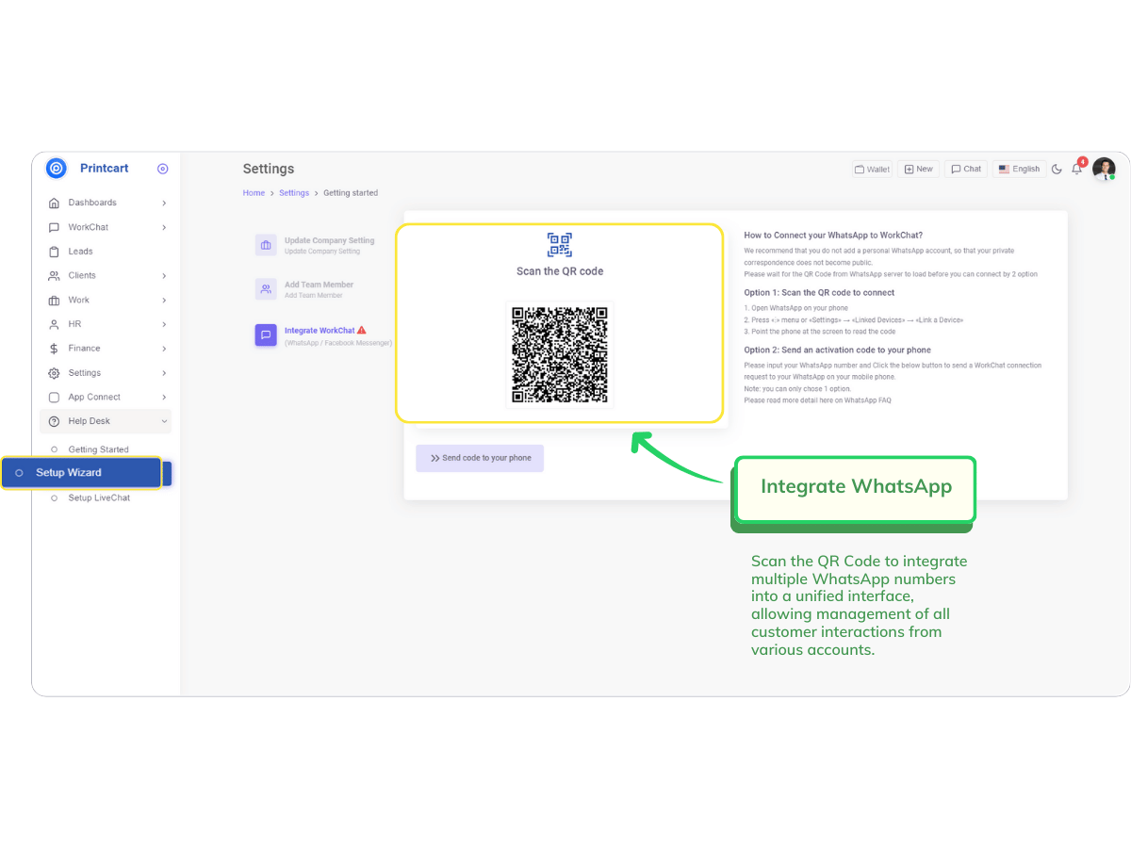Click the Leads clipboard icon

[54, 252]
